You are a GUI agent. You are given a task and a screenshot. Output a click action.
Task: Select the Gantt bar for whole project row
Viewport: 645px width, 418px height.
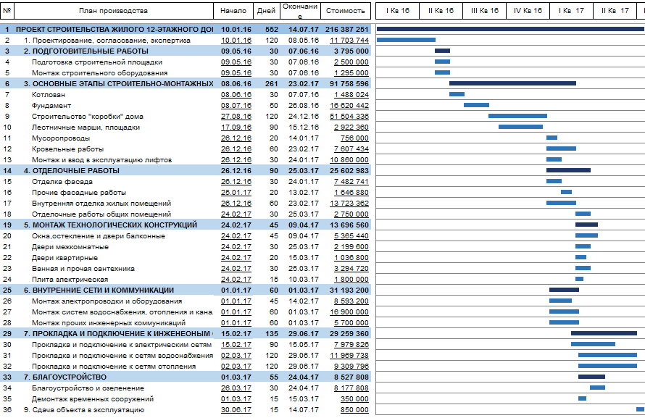pos(510,29)
